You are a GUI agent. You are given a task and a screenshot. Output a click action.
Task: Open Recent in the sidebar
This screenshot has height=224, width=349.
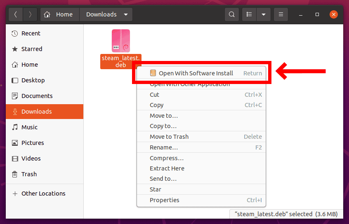pos(31,33)
